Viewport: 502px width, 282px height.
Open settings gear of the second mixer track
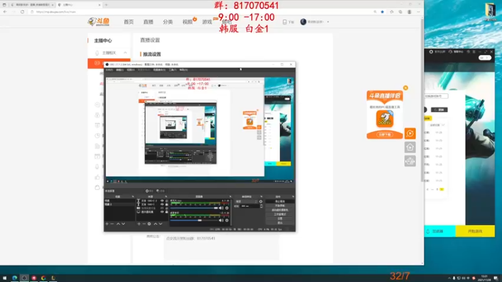click(227, 221)
